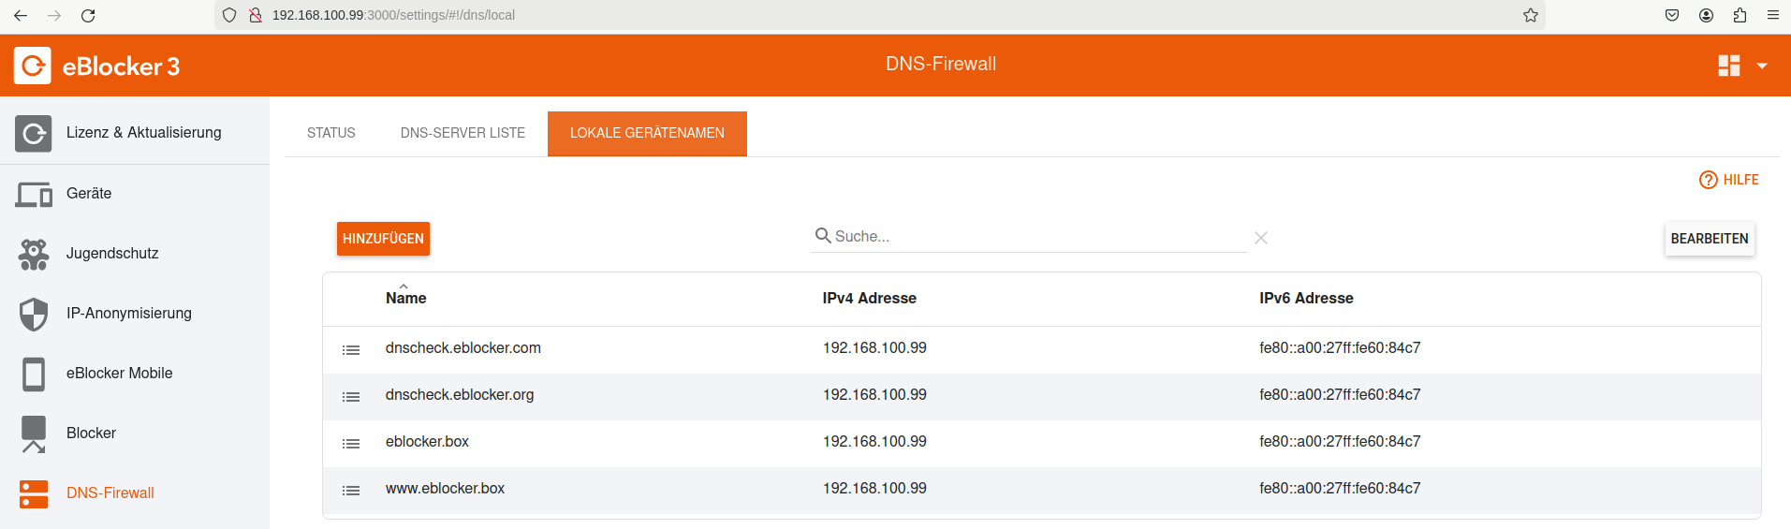Go forward in browser

[54, 15]
